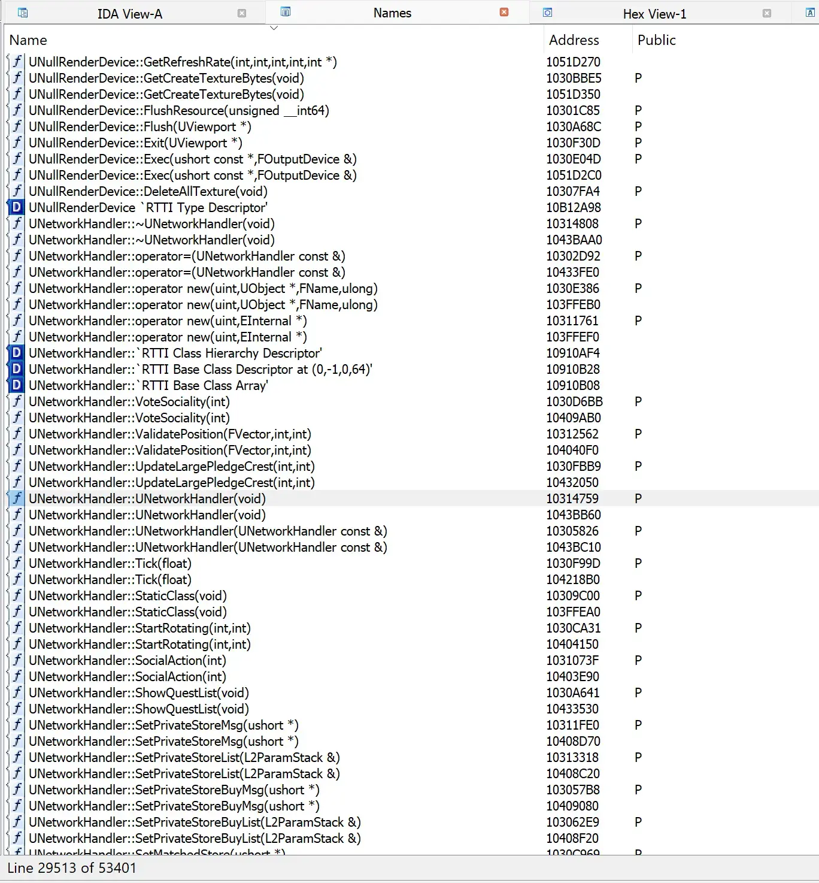
Task: Select ~UNetworkHandler(void) entry at 10314808
Action: pos(151,223)
